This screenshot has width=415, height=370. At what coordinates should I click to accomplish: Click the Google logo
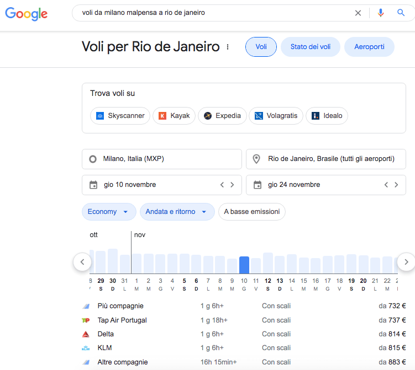[26, 13]
